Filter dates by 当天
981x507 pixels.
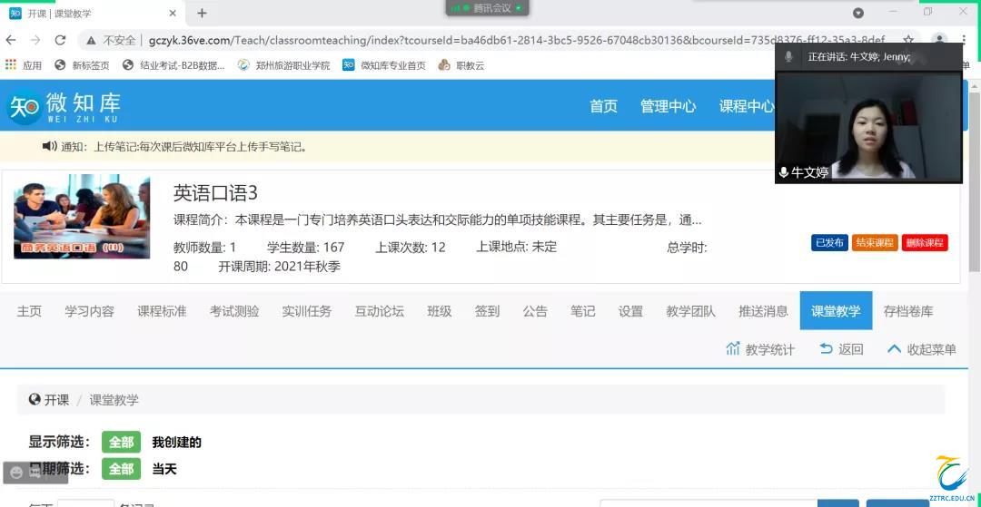coord(164,469)
